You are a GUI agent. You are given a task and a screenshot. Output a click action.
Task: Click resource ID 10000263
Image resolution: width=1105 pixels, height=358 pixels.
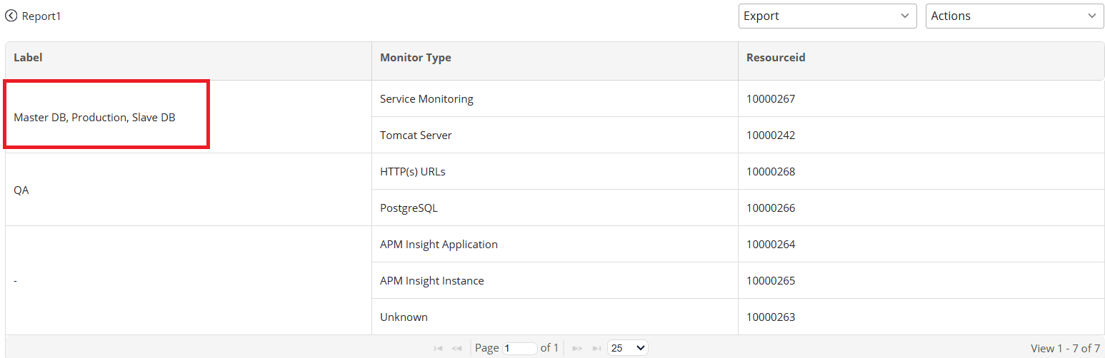coord(771,317)
